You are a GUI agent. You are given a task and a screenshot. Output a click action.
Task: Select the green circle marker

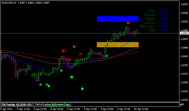(61, 71)
